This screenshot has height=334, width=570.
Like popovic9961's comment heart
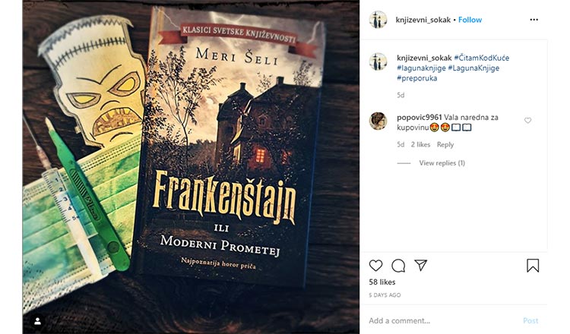[527, 121]
